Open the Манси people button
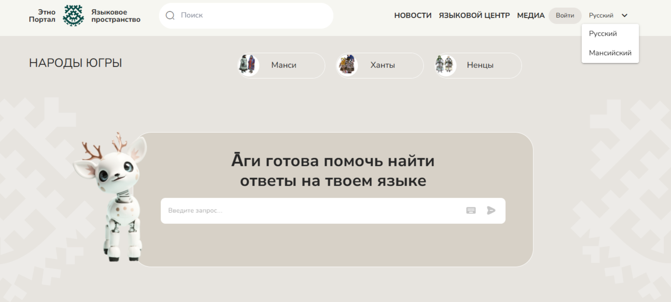This screenshot has width=671, height=302. (284, 65)
